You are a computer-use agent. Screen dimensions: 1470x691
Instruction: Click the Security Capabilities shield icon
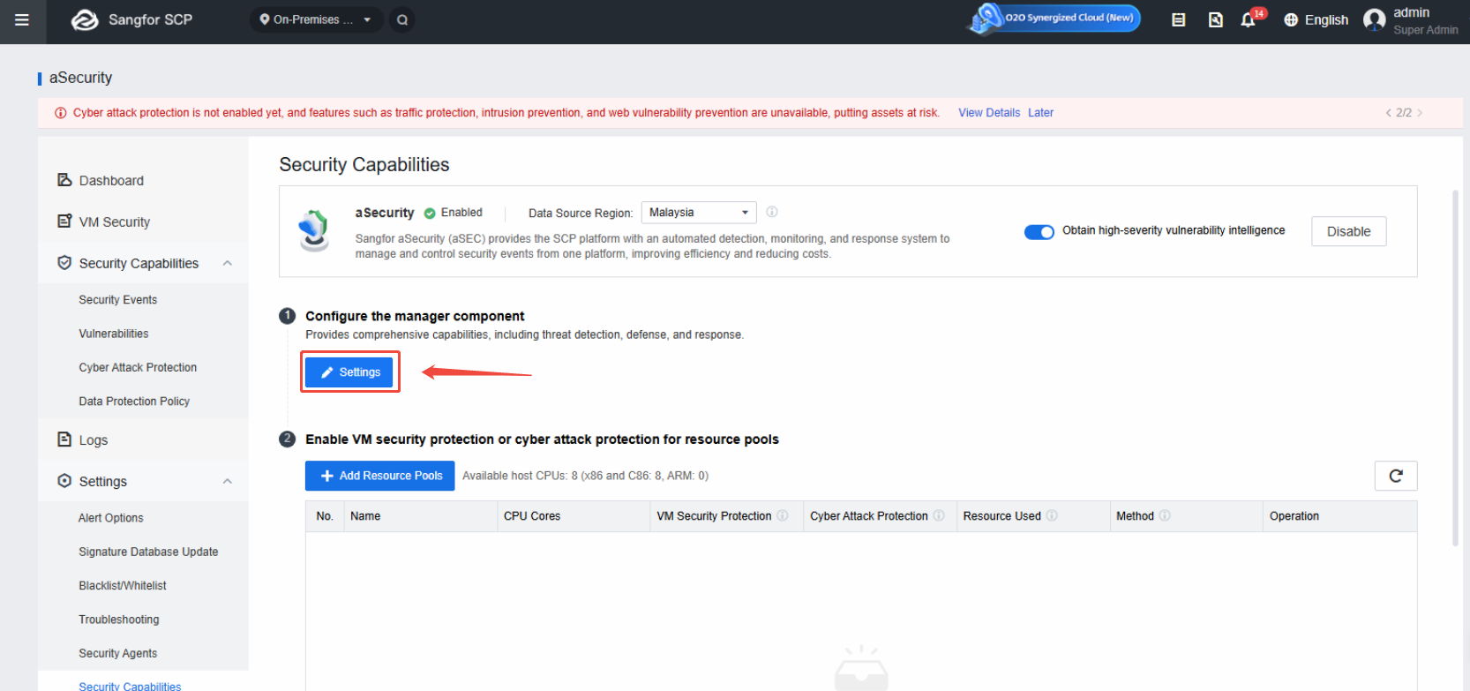[64, 263]
